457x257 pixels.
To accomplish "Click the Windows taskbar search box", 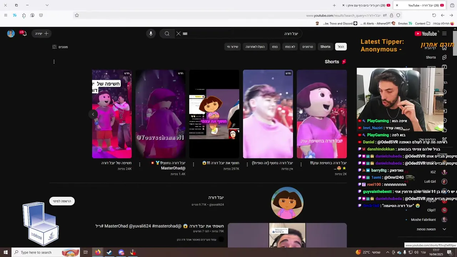I will [46, 252].
